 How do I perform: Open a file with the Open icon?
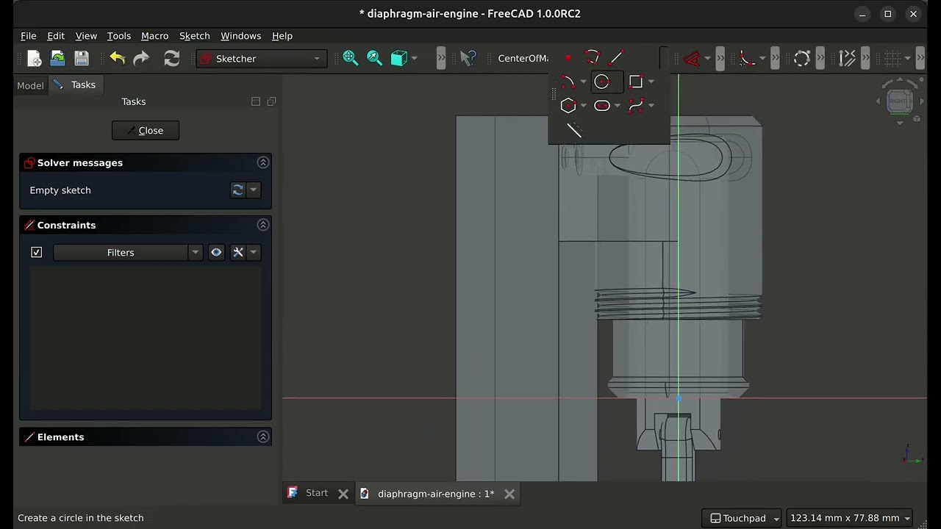coord(57,59)
